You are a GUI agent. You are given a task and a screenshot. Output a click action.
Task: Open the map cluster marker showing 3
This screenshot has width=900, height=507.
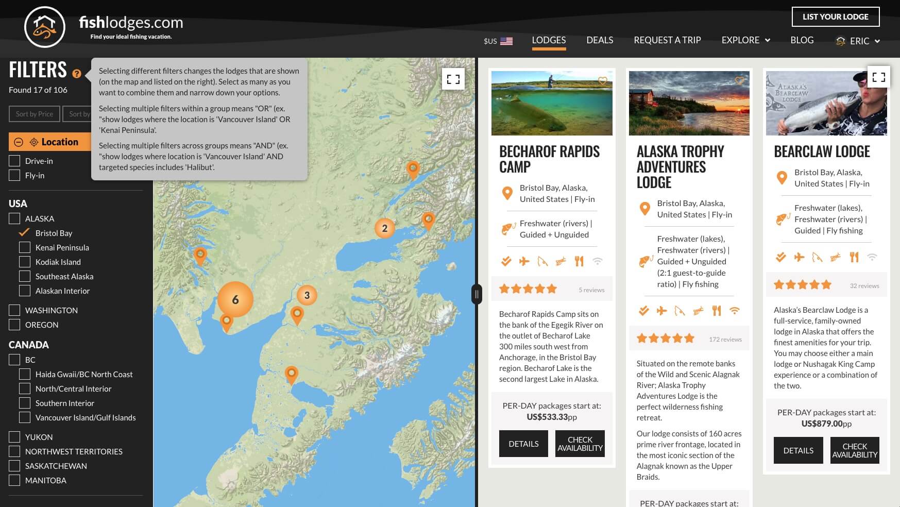307,295
